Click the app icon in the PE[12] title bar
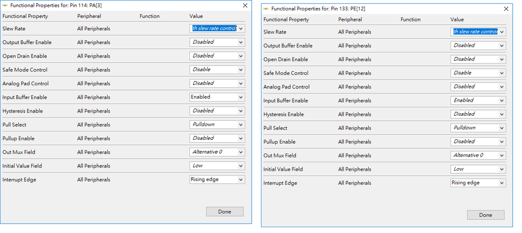 click(x=266, y=8)
